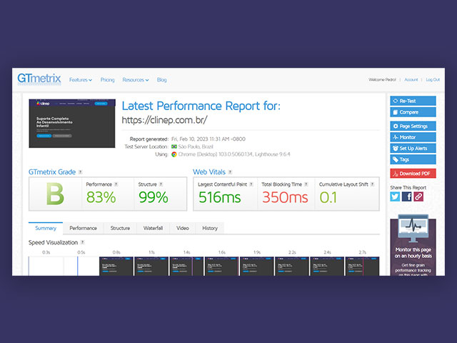Click the GTmetrix logo
This screenshot has width=457, height=343.
click(x=39, y=79)
